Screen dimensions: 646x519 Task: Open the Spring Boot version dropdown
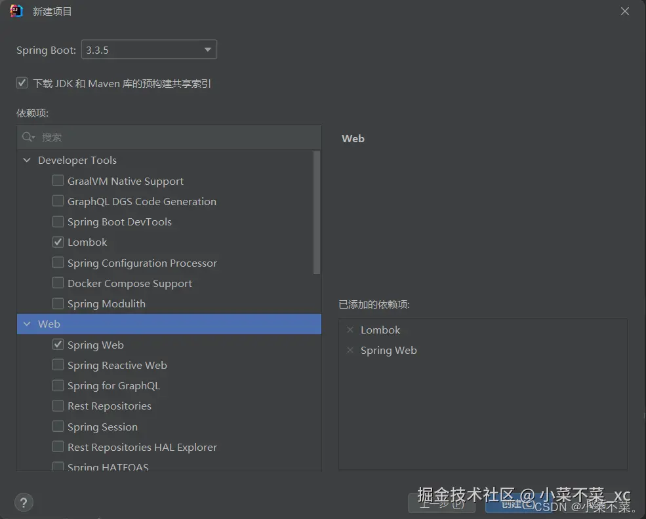point(149,50)
